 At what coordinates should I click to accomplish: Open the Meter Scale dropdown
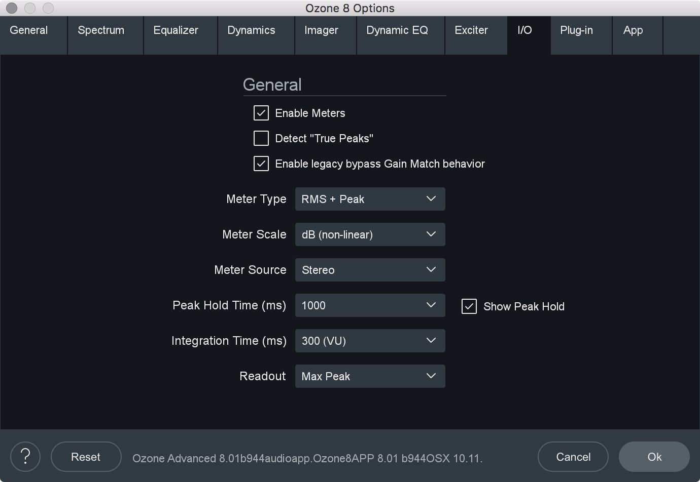pos(370,234)
